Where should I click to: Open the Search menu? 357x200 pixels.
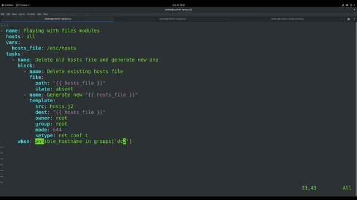pyautogui.click(x=22, y=14)
